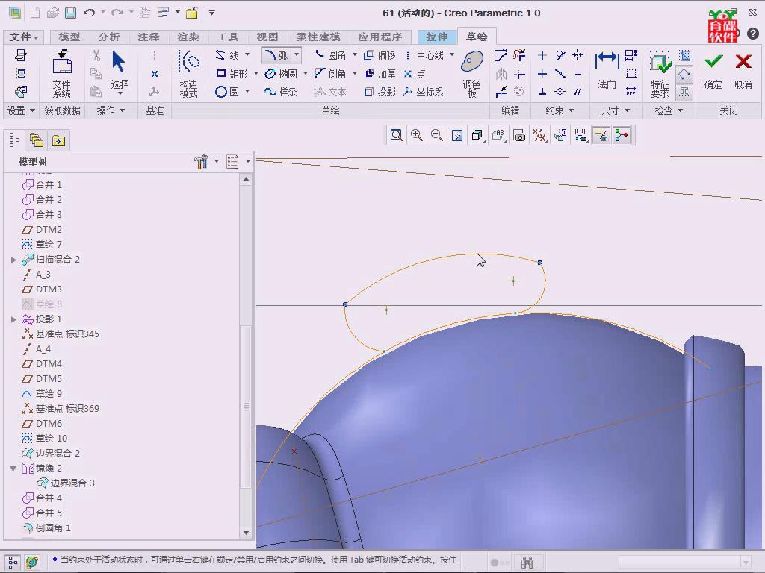Switch to the 视图 (View) tab
The width and height of the screenshot is (765, 573).
267,37
